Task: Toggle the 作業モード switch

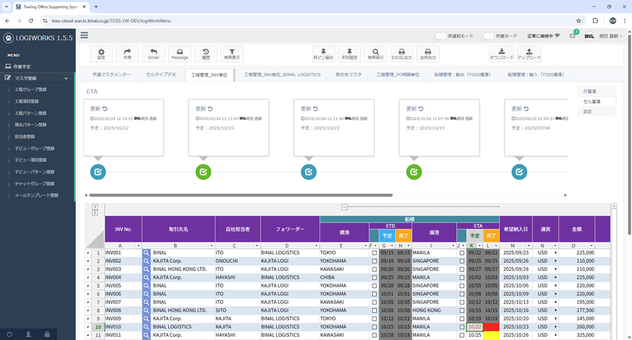Action: pos(488,36)
